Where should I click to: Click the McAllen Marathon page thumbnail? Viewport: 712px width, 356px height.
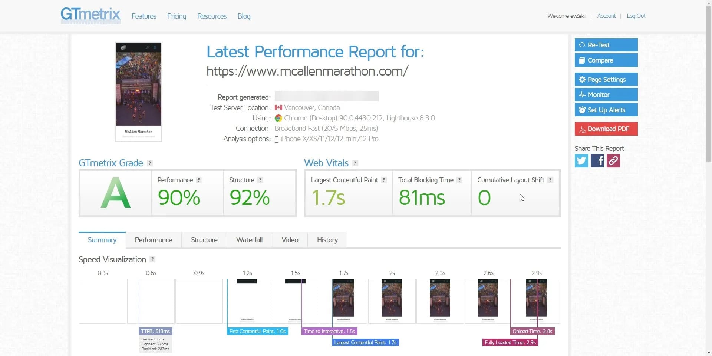(138, 92)
